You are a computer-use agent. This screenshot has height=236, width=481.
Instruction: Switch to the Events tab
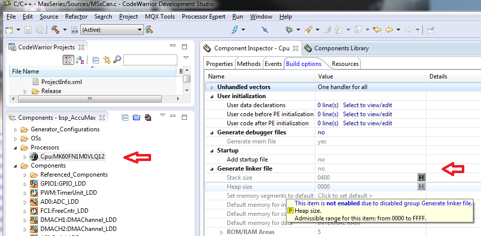click(x=273, y=63)
